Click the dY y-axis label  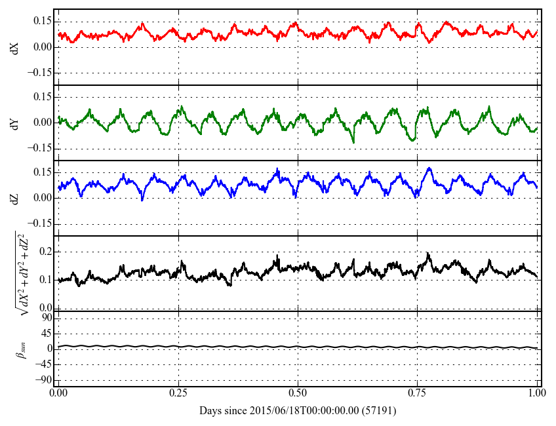click(x=14, y=123)
